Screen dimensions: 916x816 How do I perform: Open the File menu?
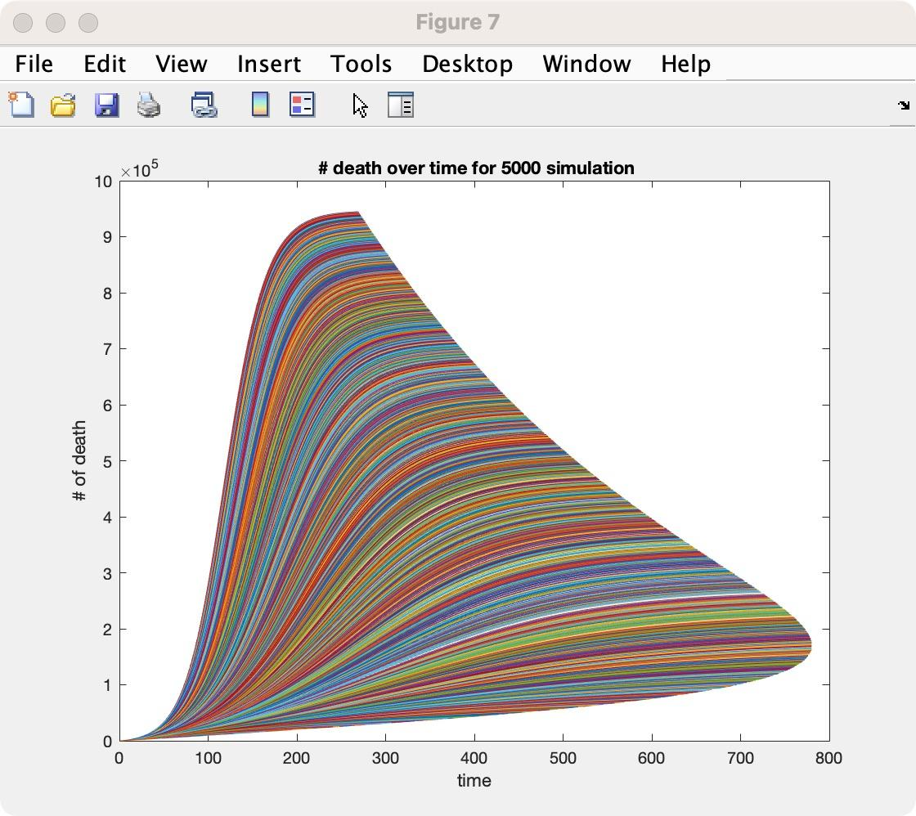click(x=34, y=64)
